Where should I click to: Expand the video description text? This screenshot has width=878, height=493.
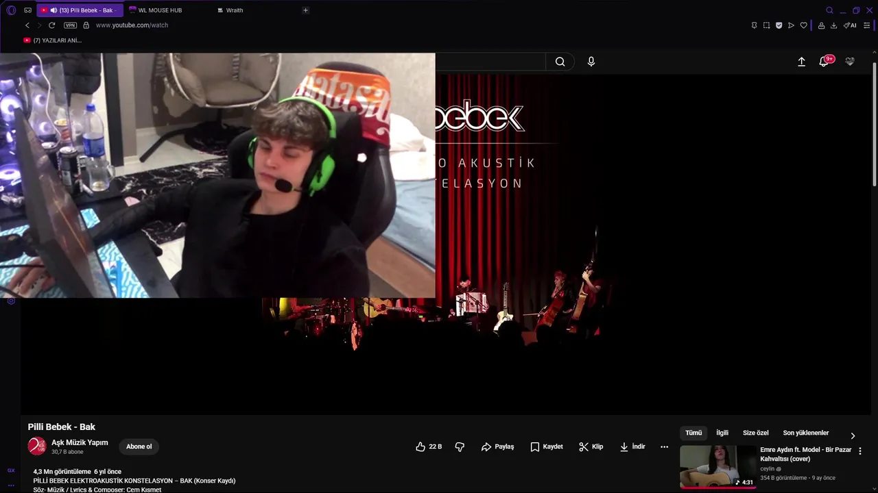(134, 481)
